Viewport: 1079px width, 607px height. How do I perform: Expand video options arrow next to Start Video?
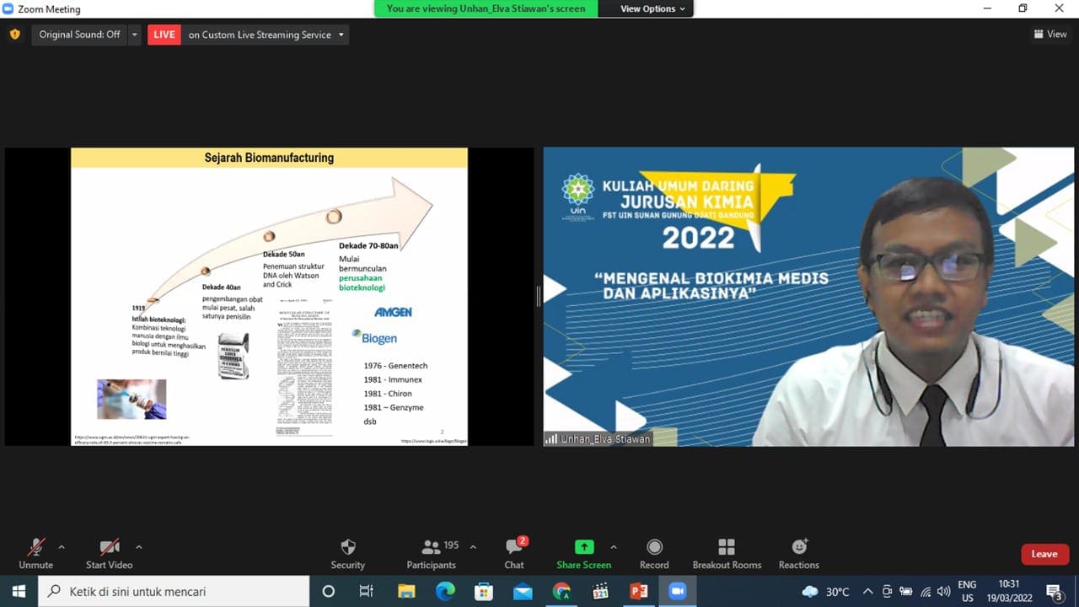139,546
